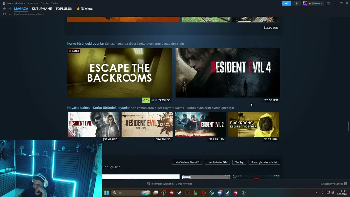Switch to Big Picture mode monitor icon
The height and width of the screenshot is (197, 350).
328,4
